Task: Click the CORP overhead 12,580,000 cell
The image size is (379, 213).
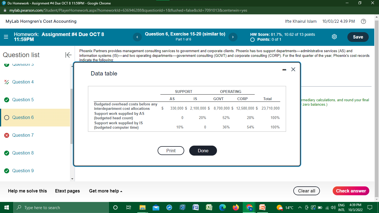Action: tap(245, 108)
